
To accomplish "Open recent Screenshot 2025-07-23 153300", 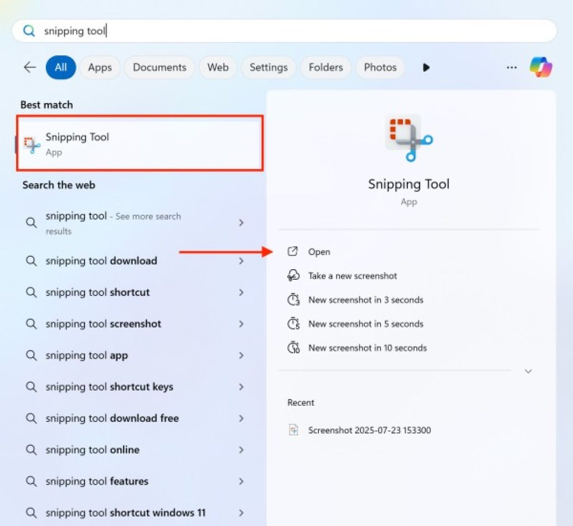I will (369, 430).
